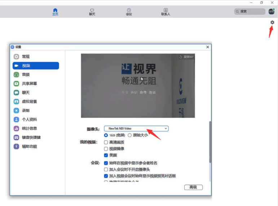Click the contacts icon above 联系人

coord(166,10)
